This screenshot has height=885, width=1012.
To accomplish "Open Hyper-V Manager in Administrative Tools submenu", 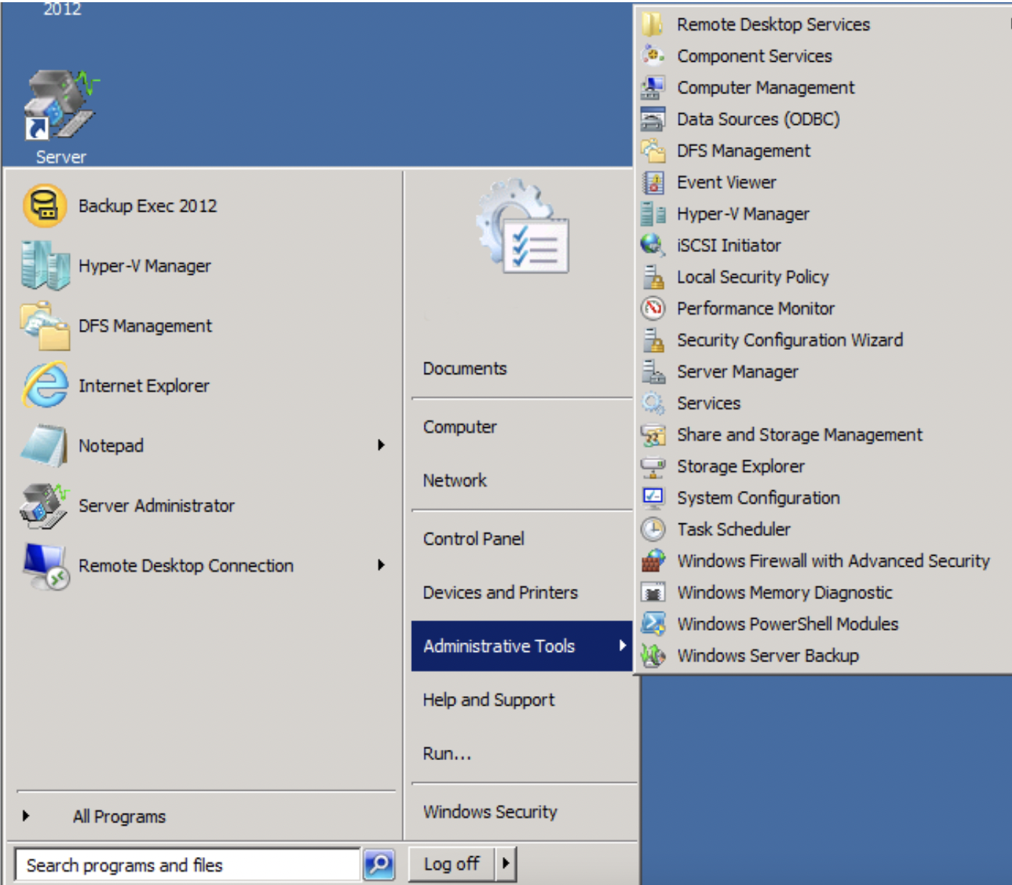I will point(743,214).
